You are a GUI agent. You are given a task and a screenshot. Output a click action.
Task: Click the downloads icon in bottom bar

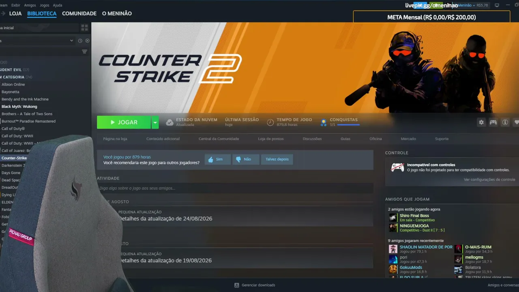pos(236,285)
